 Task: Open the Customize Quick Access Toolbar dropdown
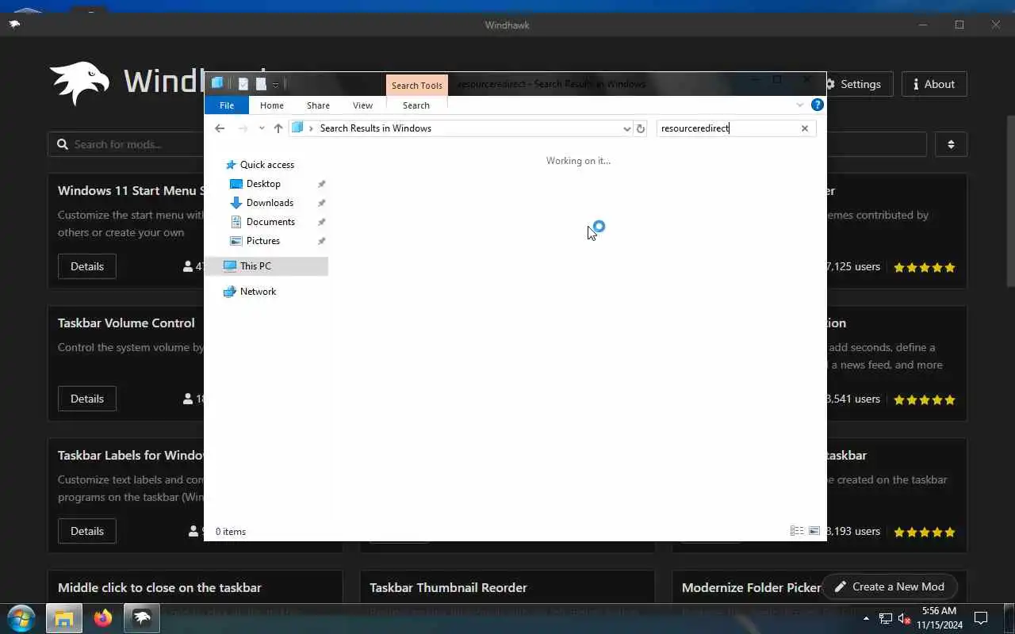pos(275,84)
